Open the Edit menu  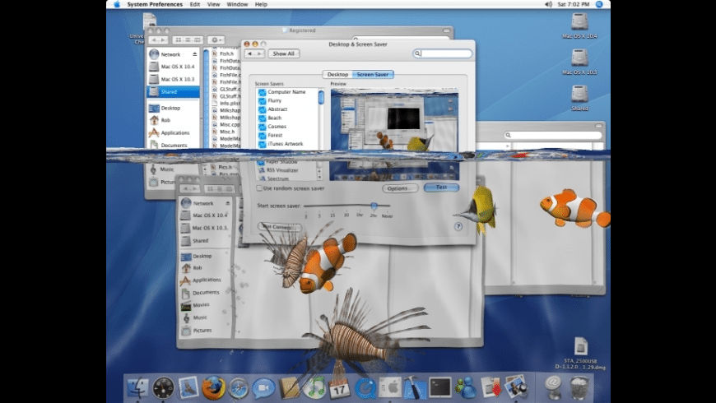click(x=195, y=4)
